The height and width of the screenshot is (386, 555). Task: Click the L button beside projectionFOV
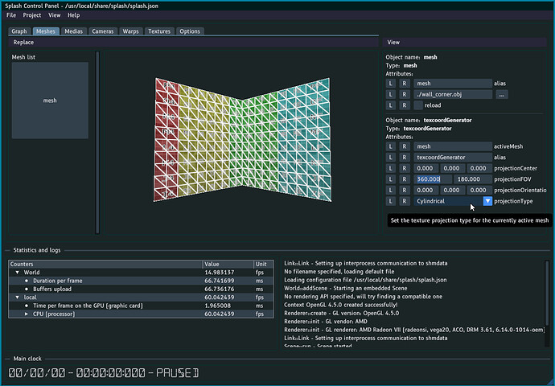(391, 179)
